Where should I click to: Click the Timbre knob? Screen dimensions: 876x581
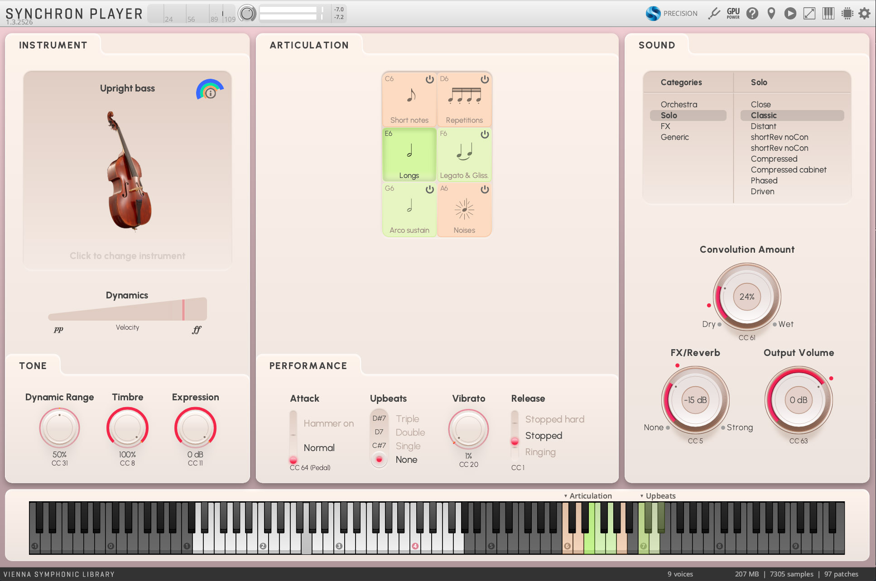click(127, 428)
